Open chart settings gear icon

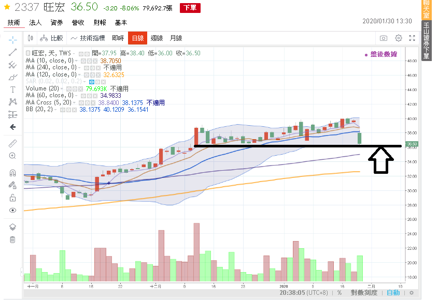pos(399,38)
